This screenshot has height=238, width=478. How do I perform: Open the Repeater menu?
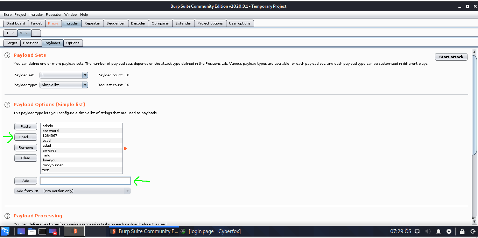(54, 15)
